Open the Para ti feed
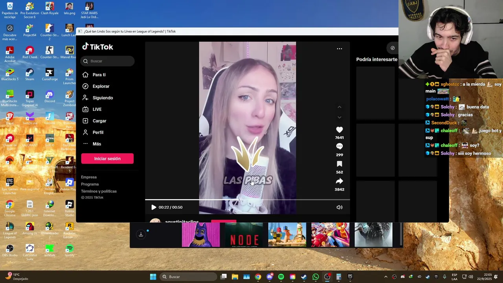 tap(99, 75)
